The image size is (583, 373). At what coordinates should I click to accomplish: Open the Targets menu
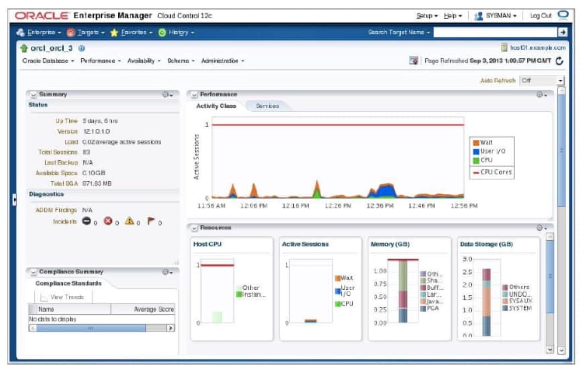click(x=91, y=33)
